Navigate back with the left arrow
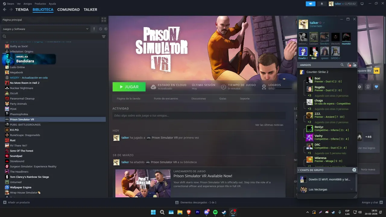The image size is (386, 217). 5,10
